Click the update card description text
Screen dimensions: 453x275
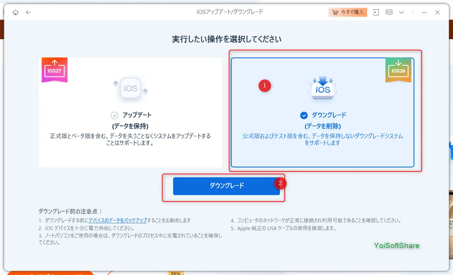click(130, 139)
